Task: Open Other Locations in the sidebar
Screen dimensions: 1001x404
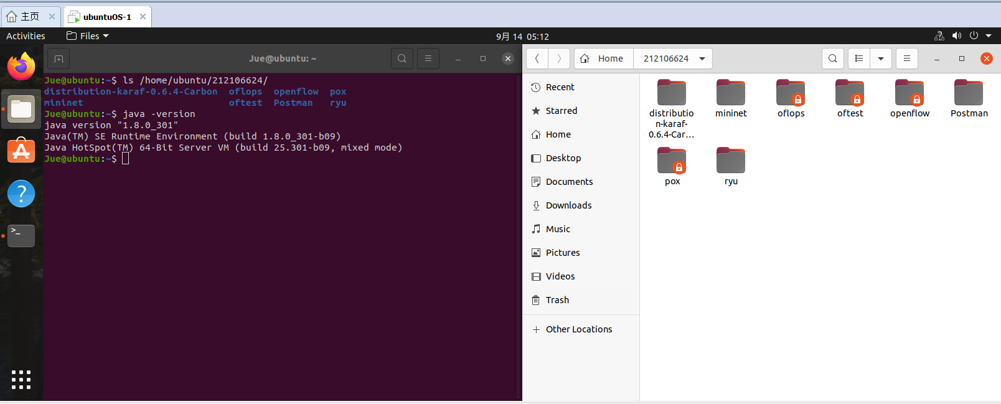Action: (581, 329)
